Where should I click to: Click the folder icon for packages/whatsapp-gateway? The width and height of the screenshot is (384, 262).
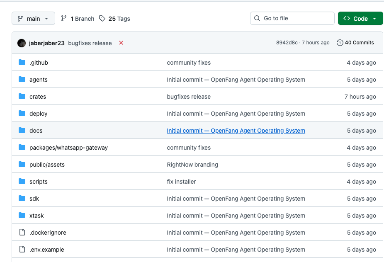[x=22, y=147]
